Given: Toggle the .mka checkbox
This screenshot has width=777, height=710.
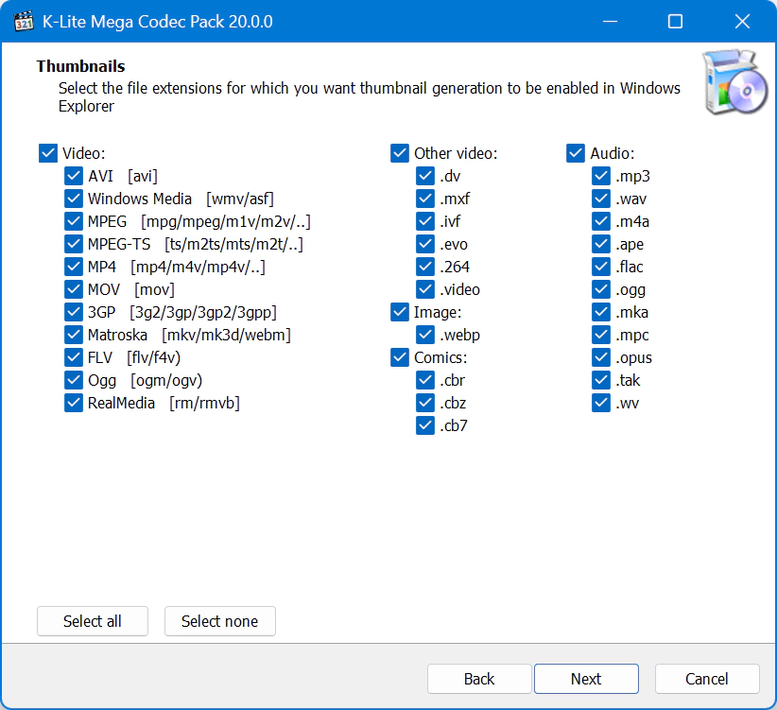Looking at the screenshot, I should coord(601,312).
